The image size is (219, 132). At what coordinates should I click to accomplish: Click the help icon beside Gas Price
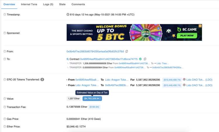[5, 119]
